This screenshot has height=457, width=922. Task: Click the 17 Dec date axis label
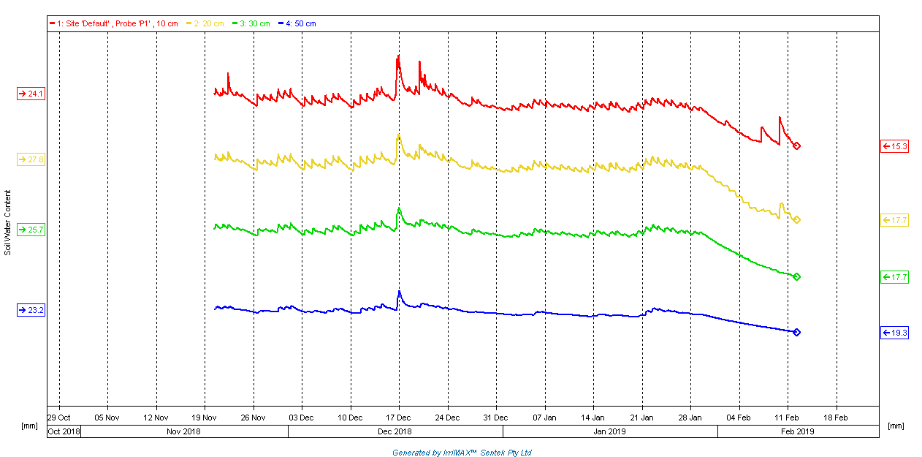point(398,418)
